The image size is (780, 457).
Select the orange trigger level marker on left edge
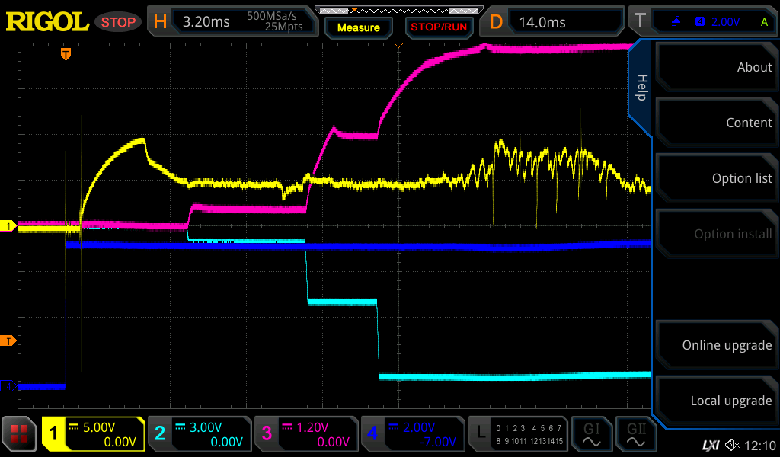point(8,340)
